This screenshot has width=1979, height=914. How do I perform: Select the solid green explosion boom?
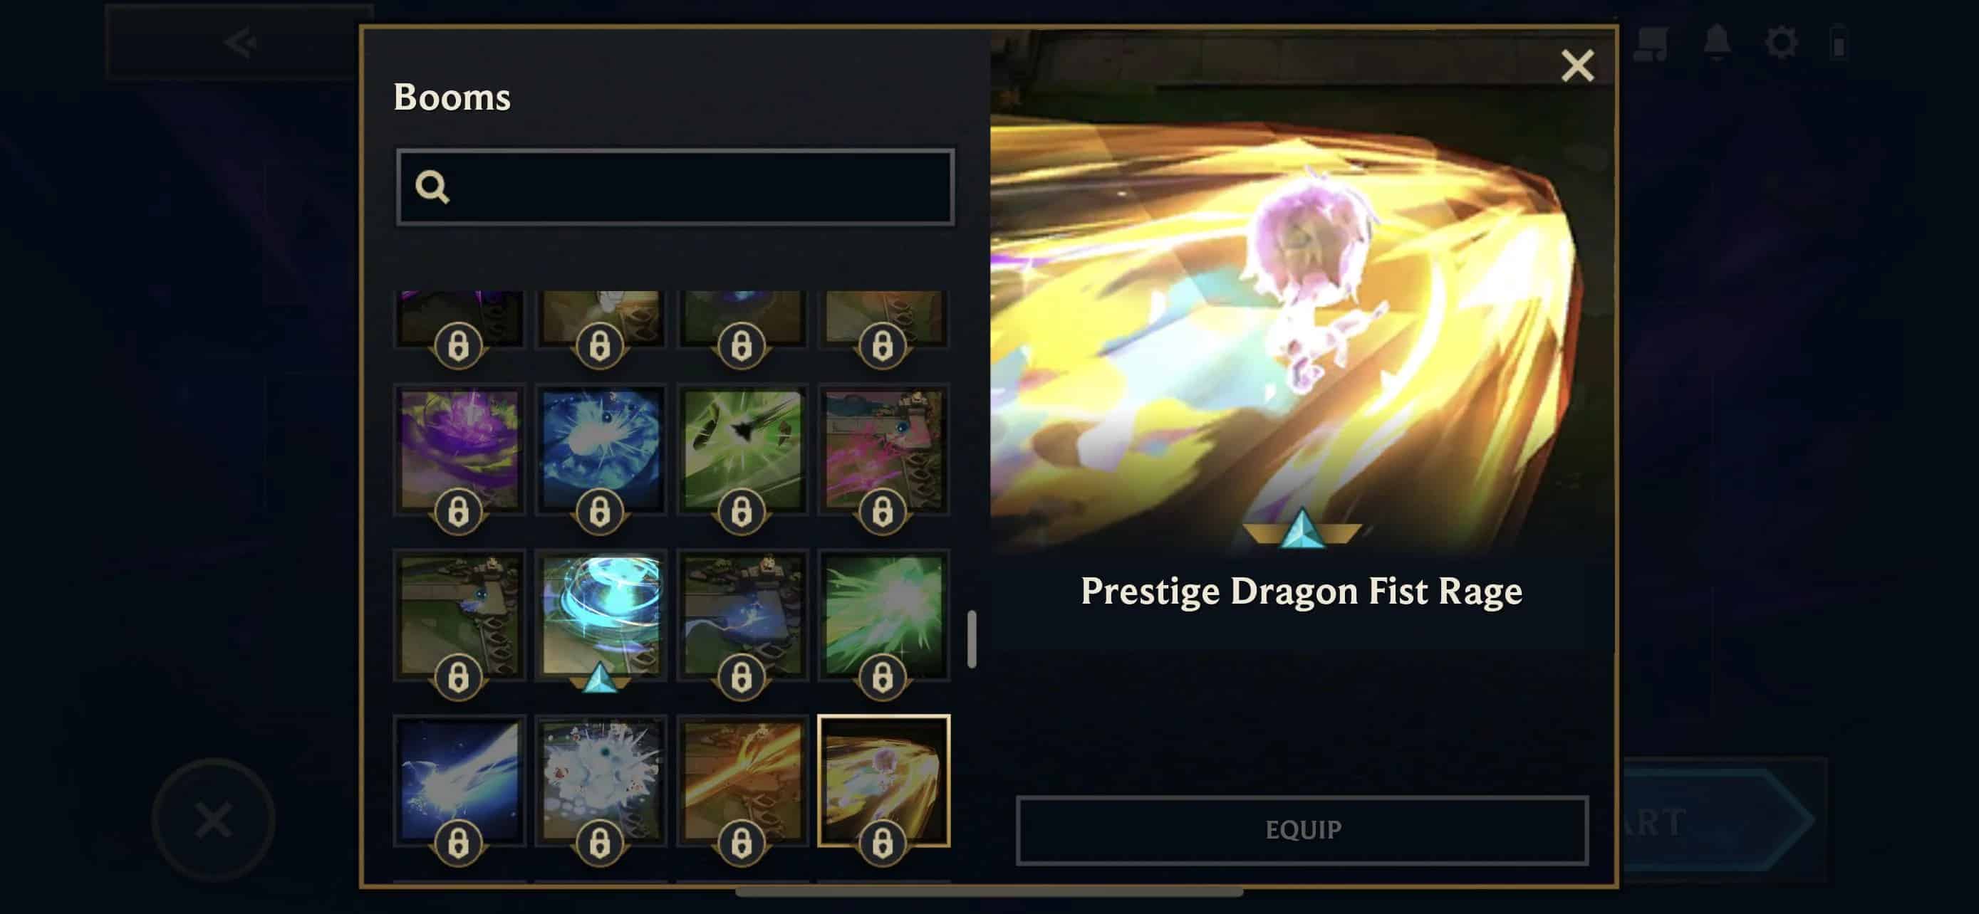[x=883, y=616]
